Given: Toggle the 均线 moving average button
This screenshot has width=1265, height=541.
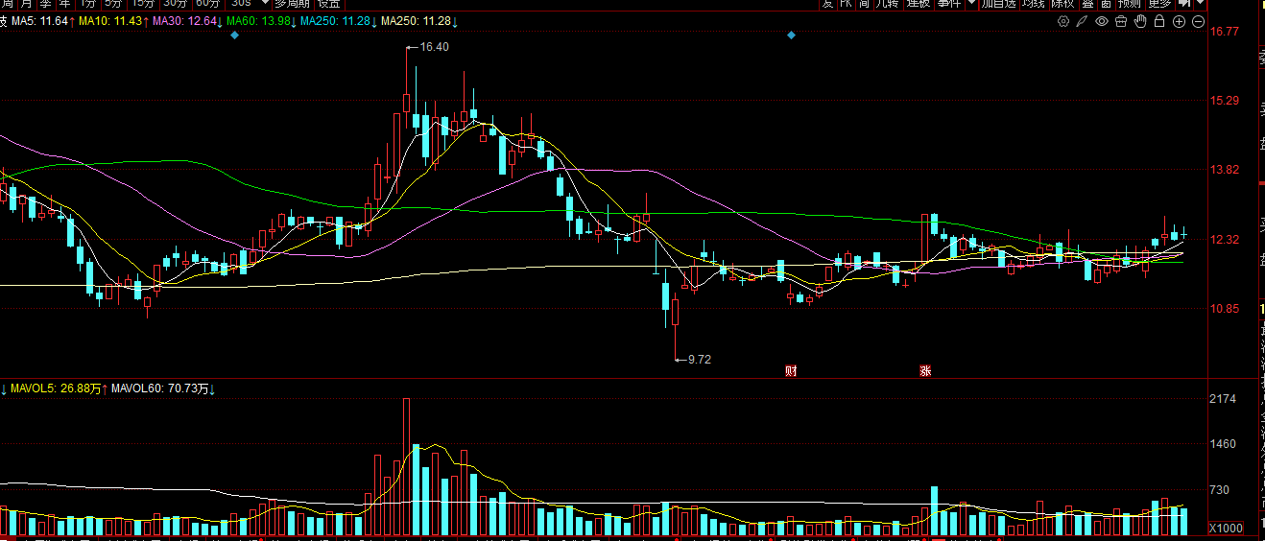Looking at the screenshot, I should pos(1033,4).
